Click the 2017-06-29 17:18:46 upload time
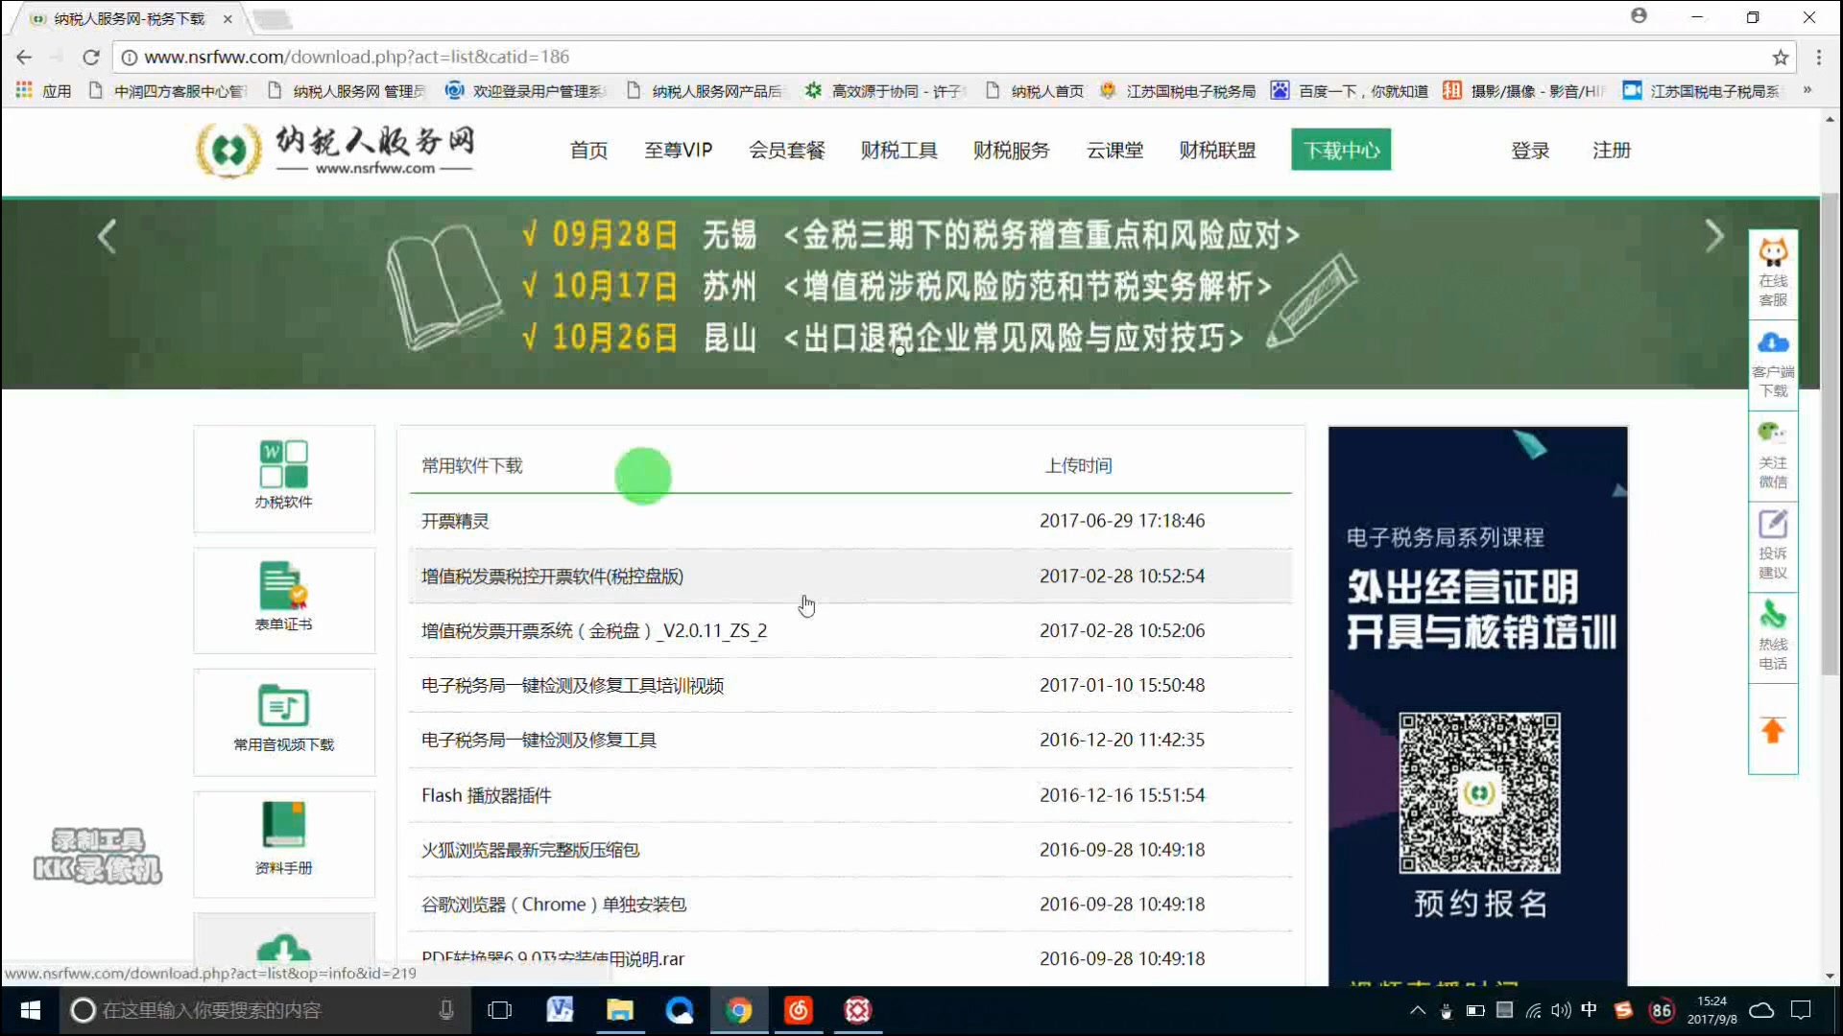Image resolution: width=1843 pixels, height=1036 pixels. tap(1122, 521)
